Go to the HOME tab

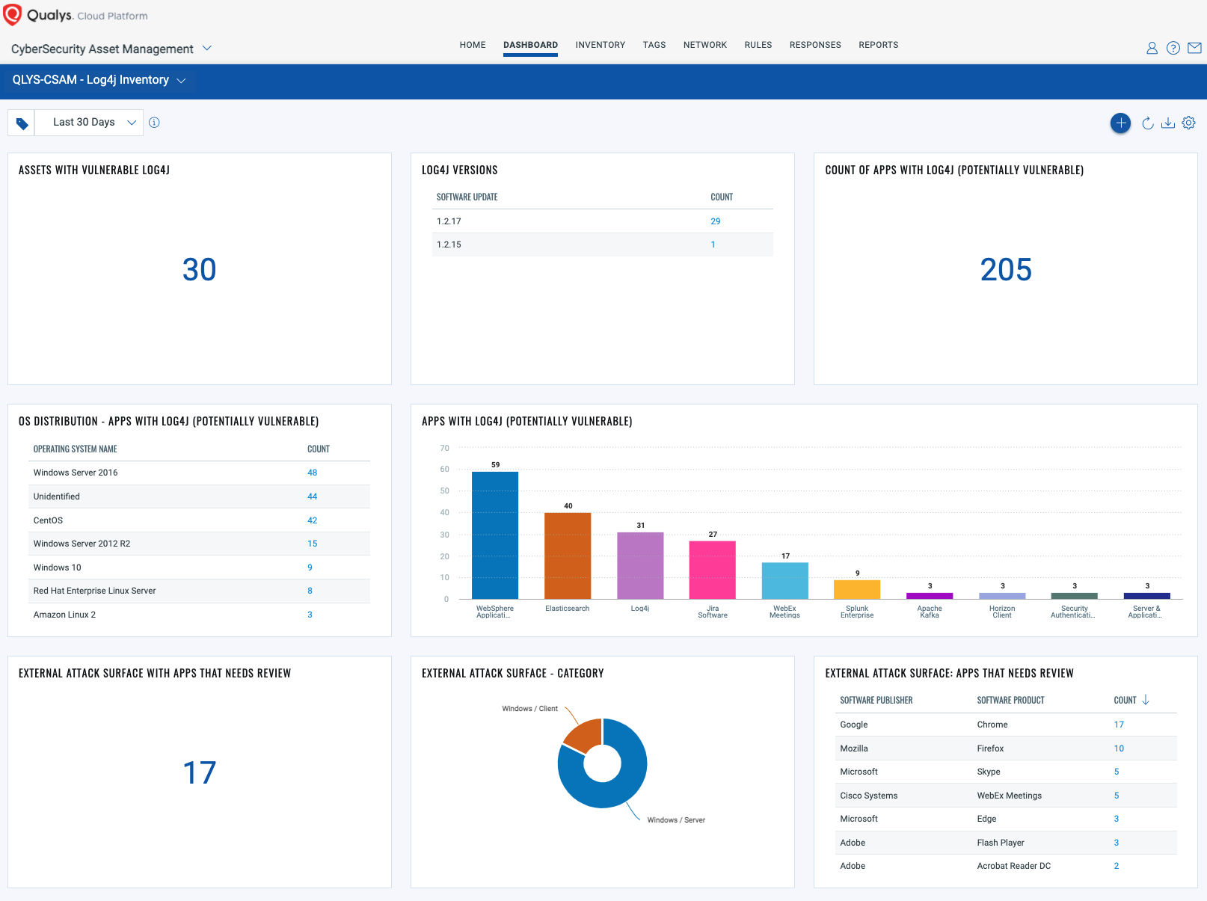(x=473, y=45)
